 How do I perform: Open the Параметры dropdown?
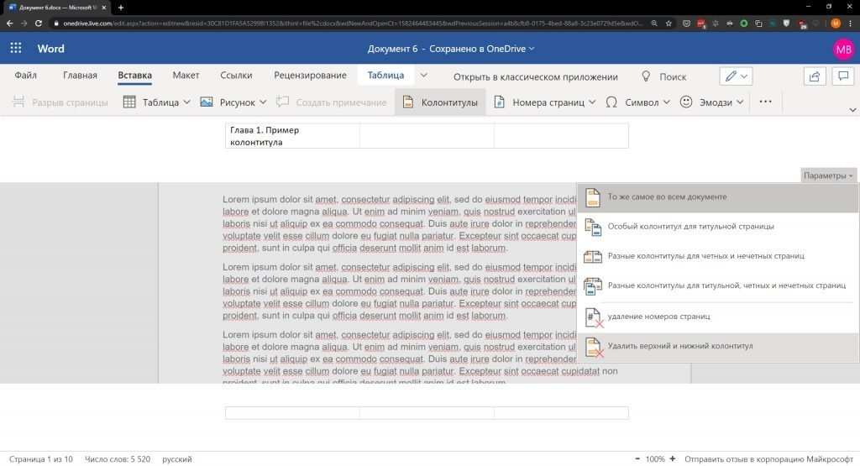coord(828,175)
